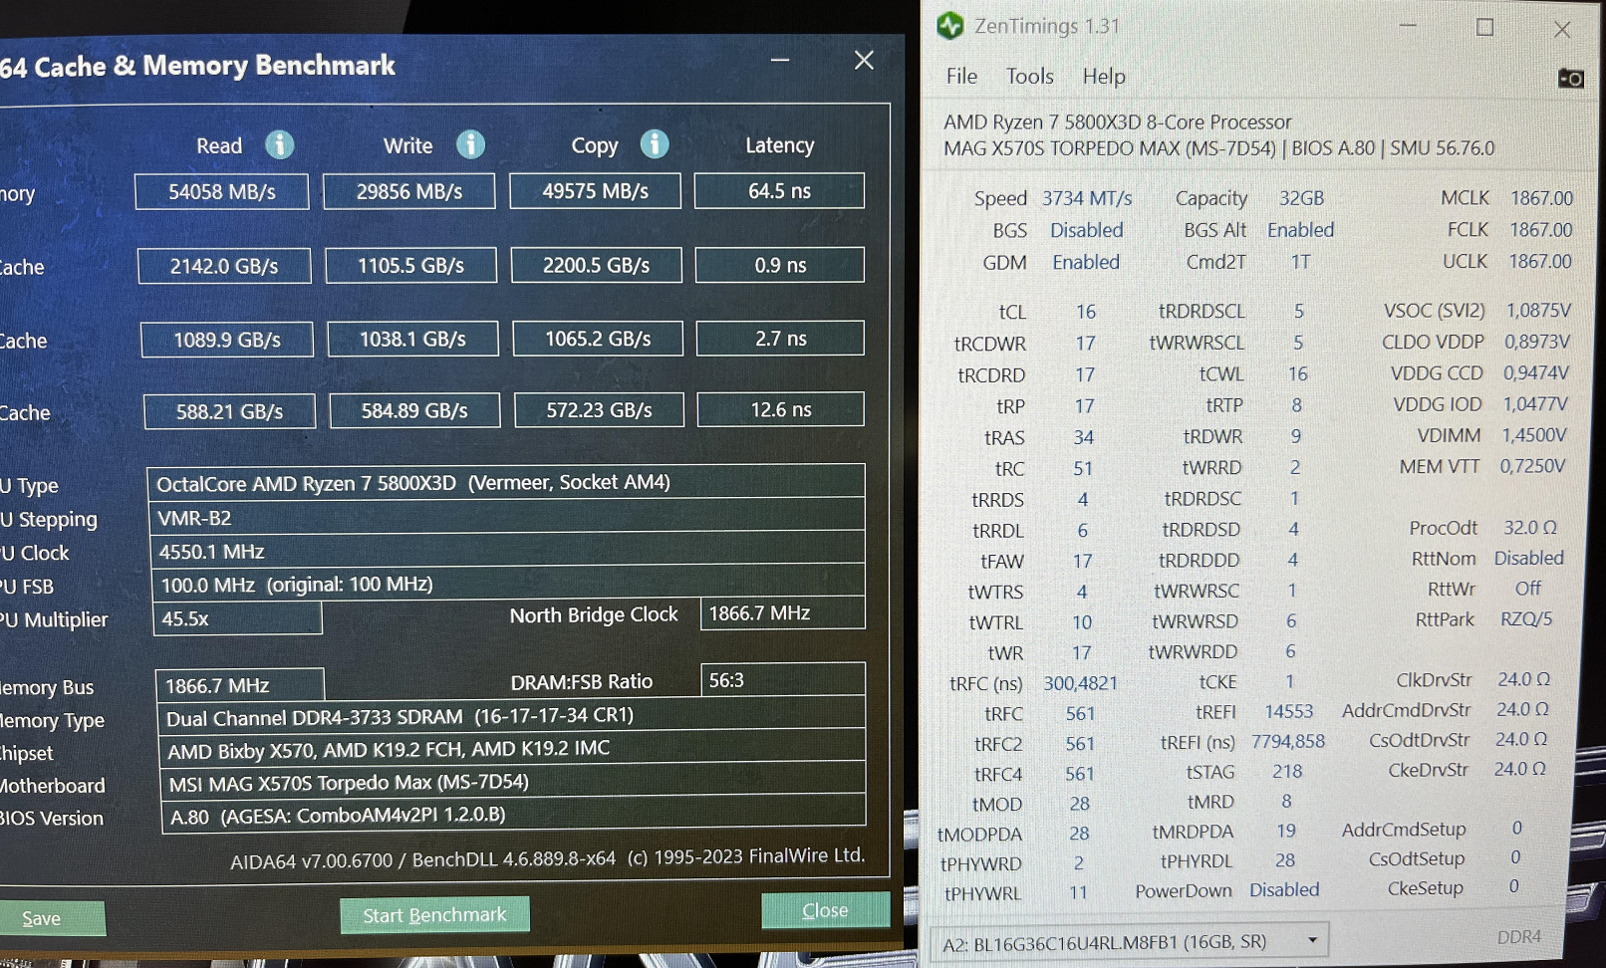Click the GDM value Enabled

[1086, 262]
